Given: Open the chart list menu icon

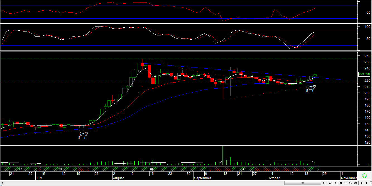Looking at the screenshot, I should (371, 183).
